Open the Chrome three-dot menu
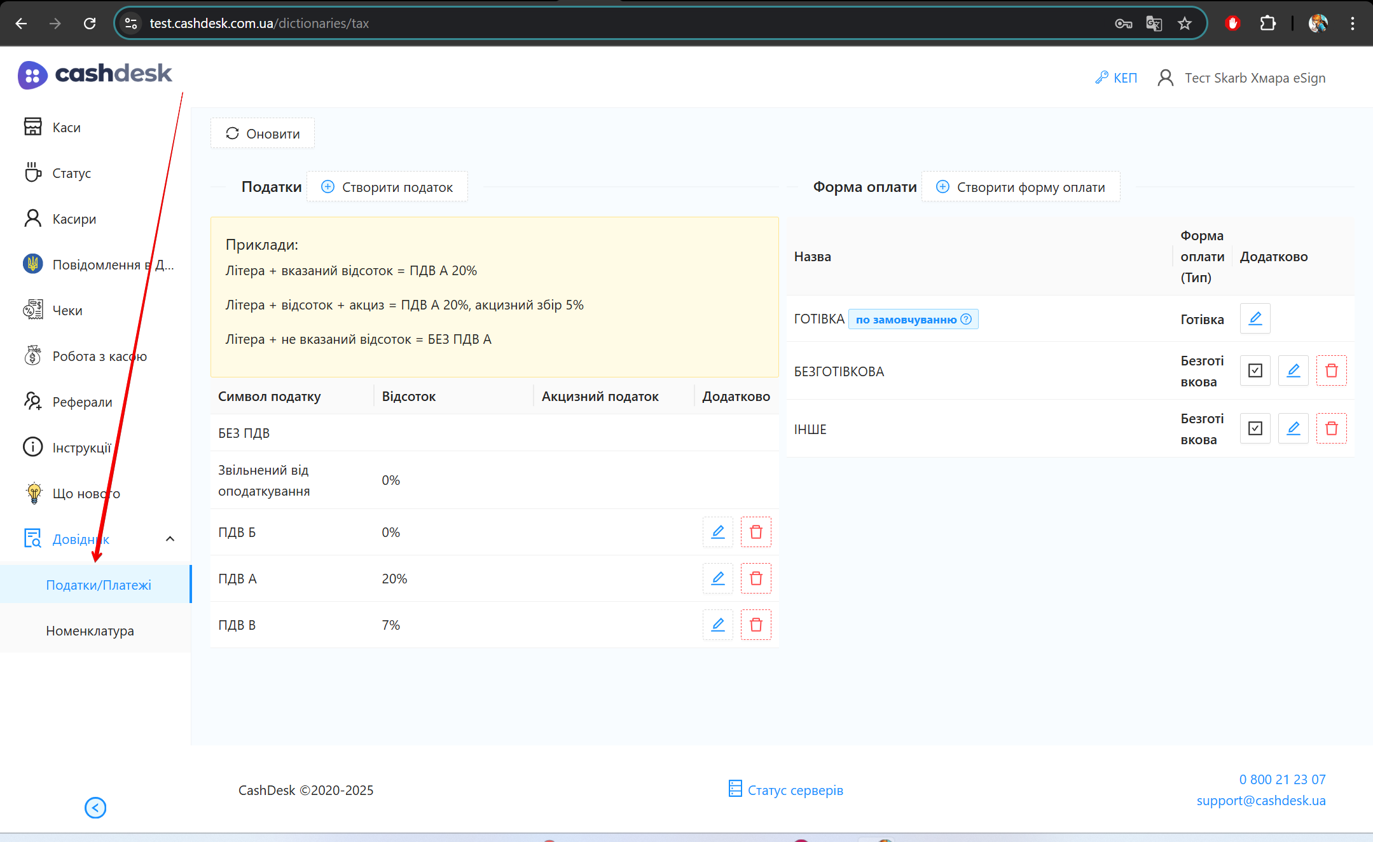 point(1352,24)
